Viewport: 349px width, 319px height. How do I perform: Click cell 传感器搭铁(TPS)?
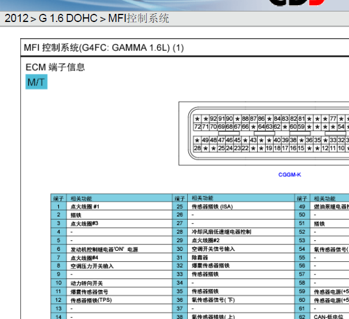point(119,300)
